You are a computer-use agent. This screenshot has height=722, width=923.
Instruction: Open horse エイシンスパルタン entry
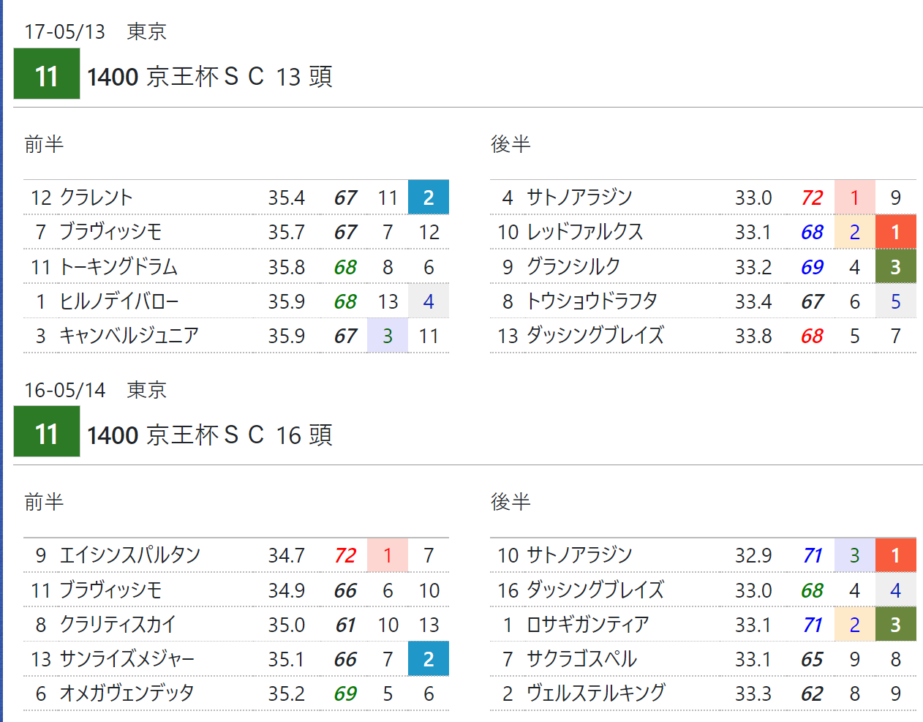(130, 555)
